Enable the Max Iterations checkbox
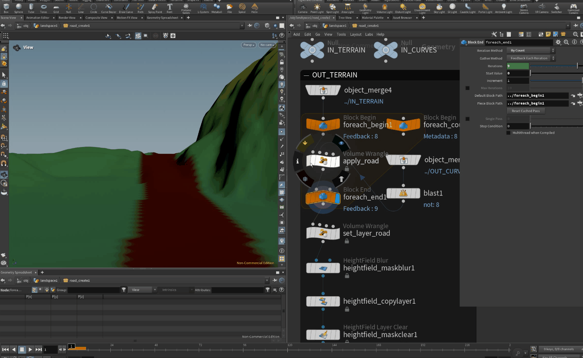583x358 pixels. click(x=467, y=88)
